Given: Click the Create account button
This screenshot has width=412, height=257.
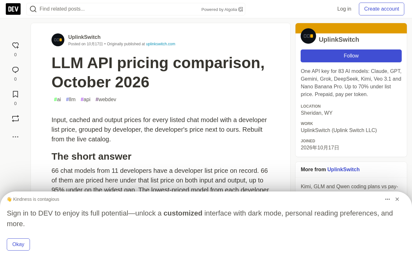Looking at the screenshot, I should click(x=381, y=9).
